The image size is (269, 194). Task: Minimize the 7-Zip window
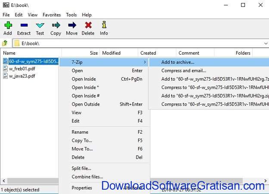click(226, 5)
